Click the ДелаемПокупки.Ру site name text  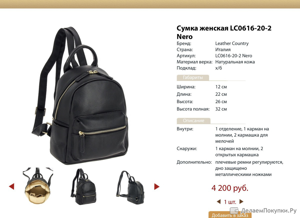269,211
